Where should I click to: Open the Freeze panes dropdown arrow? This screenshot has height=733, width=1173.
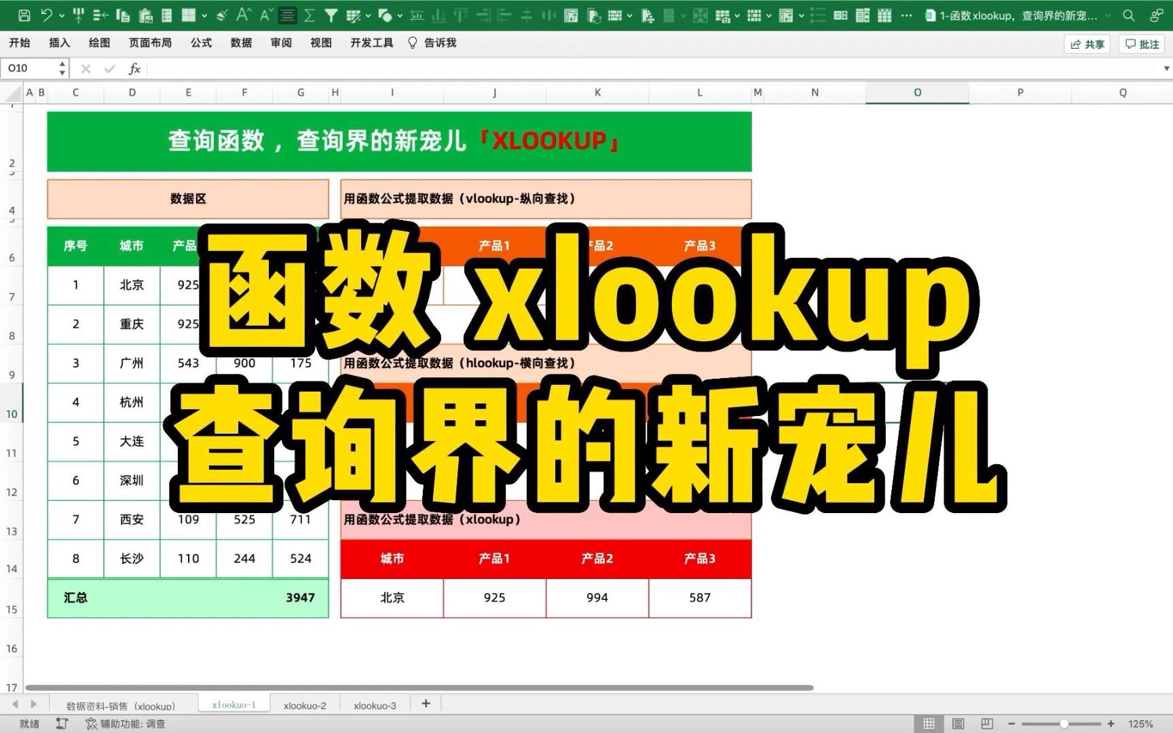[x=629, y=16]
